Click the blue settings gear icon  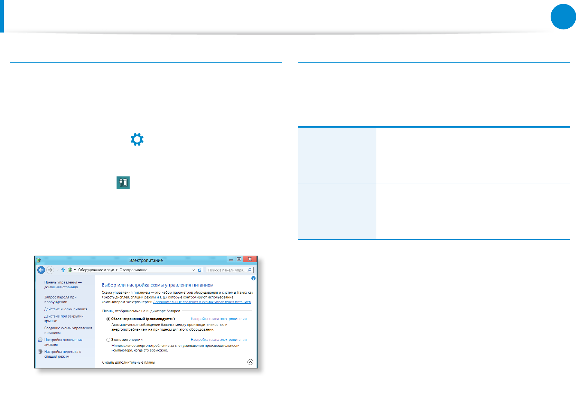tap(137, 139)
